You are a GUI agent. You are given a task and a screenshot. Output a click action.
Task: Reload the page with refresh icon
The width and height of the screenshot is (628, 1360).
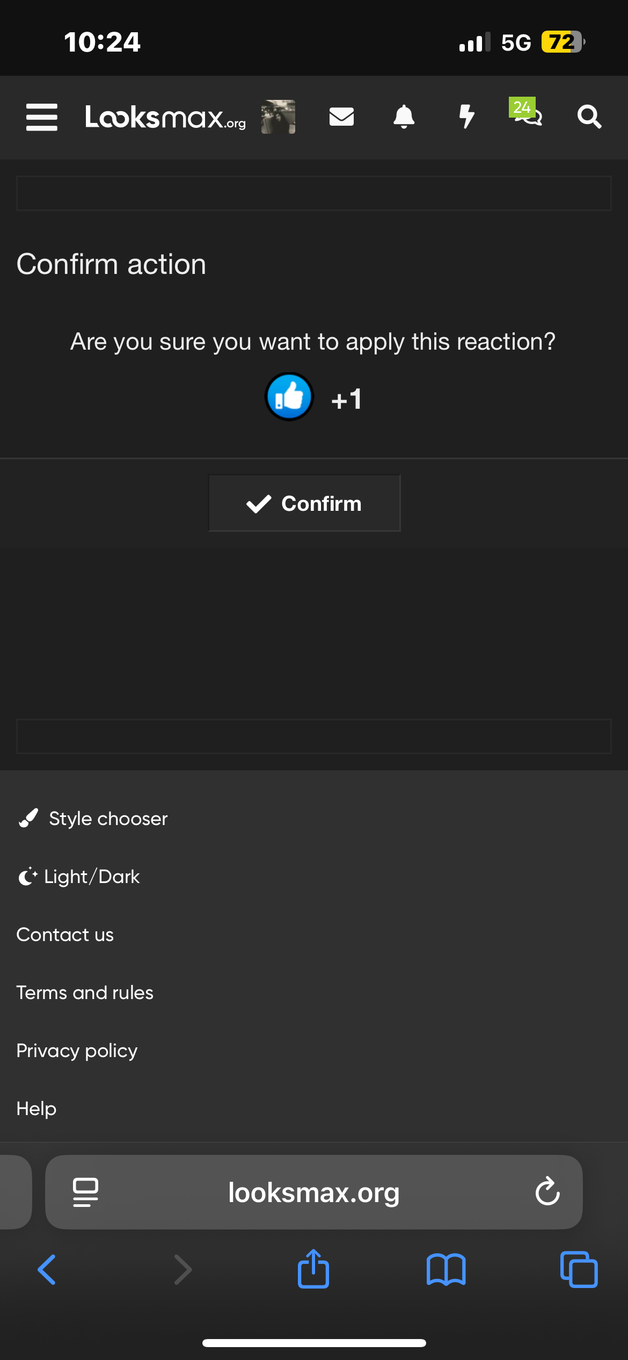click(547, 1192)
